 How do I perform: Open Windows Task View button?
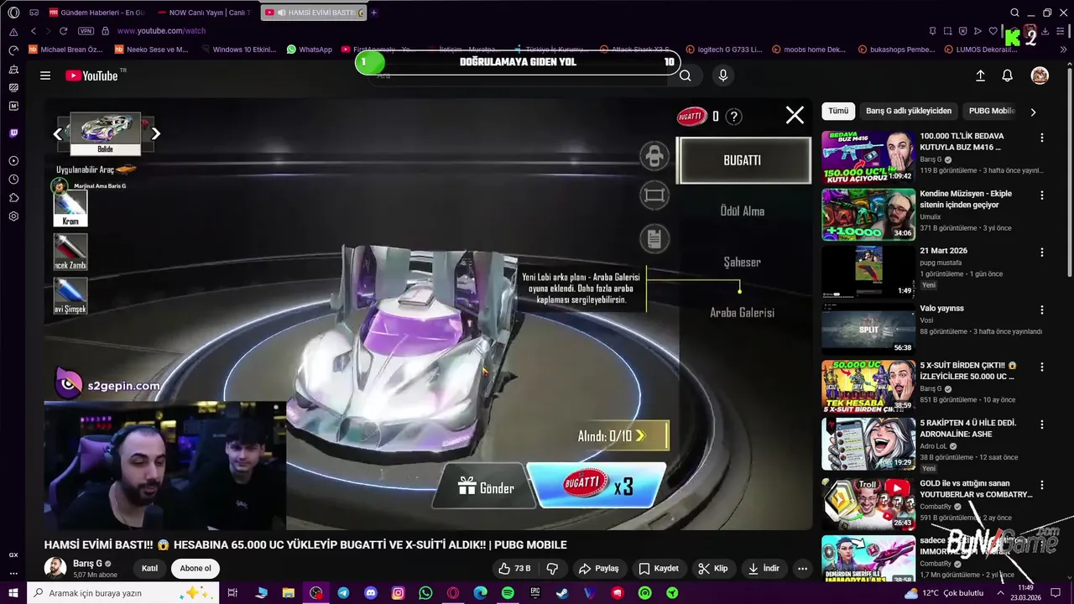232,593
